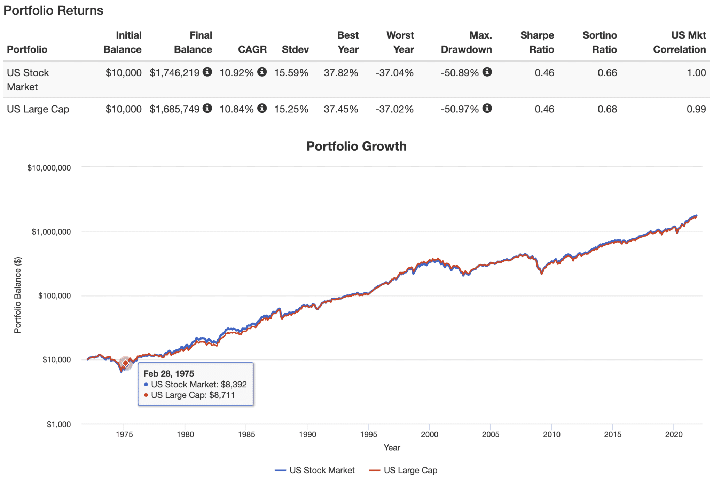This screenshot has width=713, height=482.
Task: Click the $1,000,000 y-axis label
Action: pos(51,232)
